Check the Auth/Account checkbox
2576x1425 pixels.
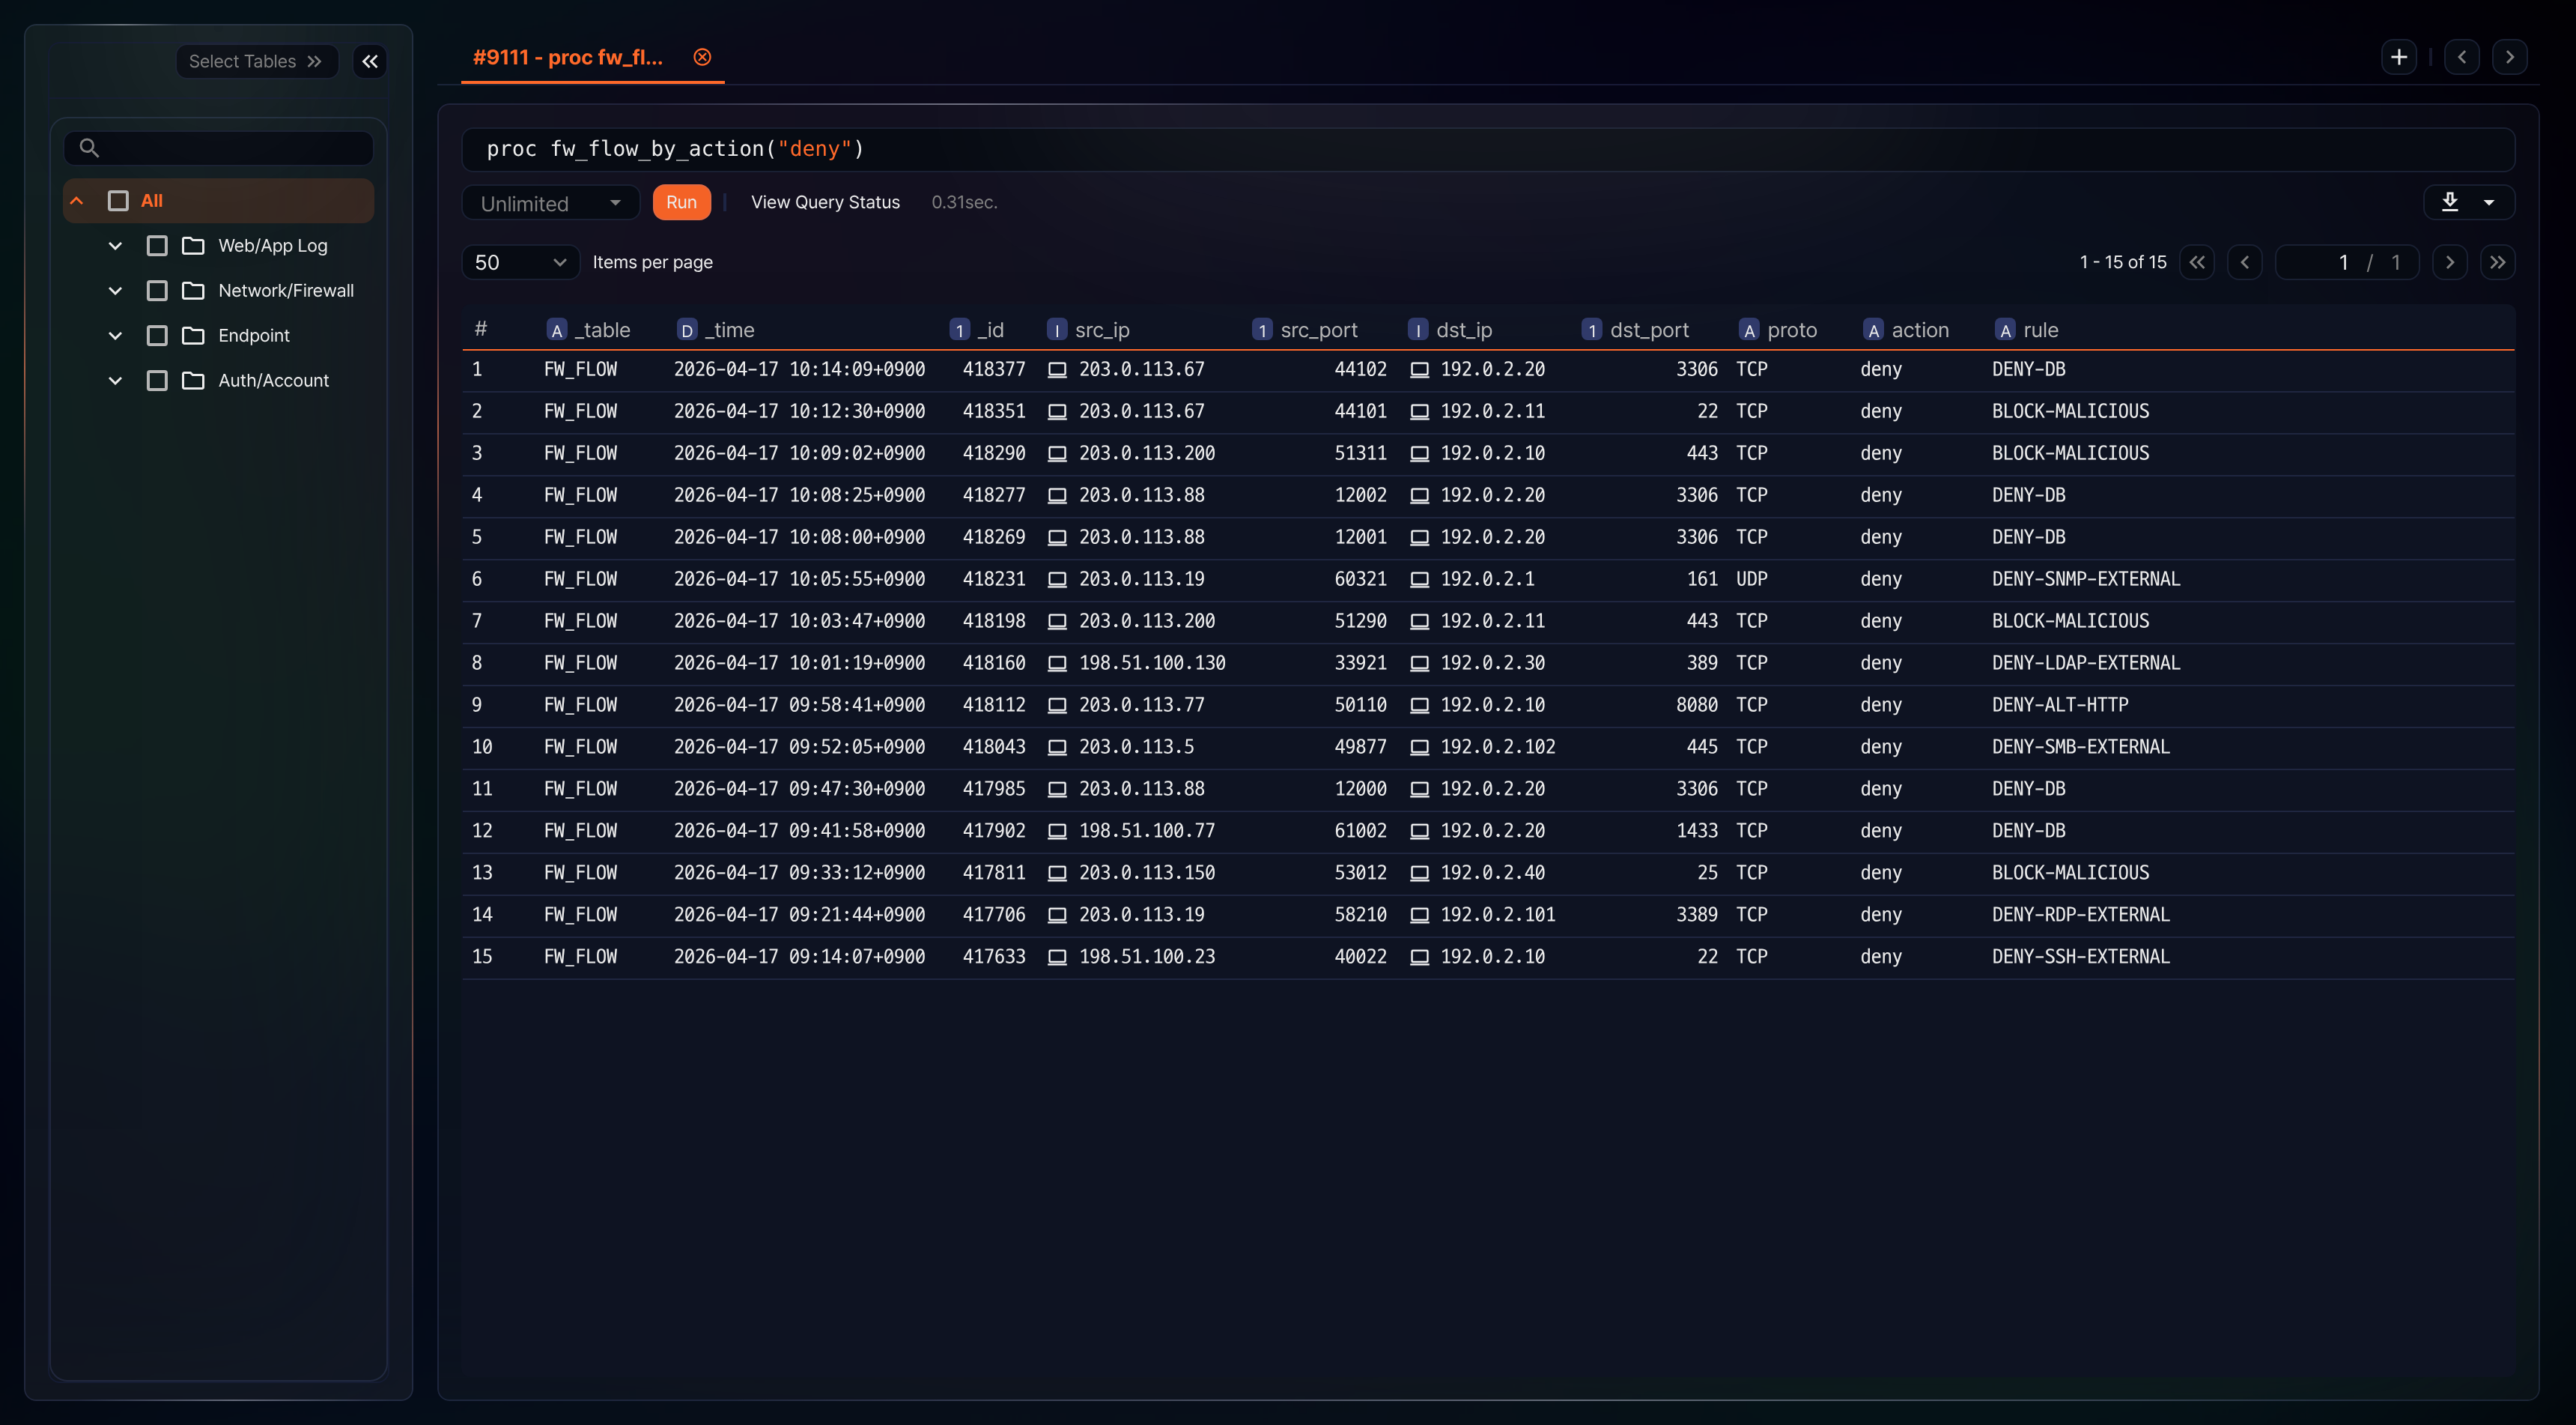click(157, 381)
